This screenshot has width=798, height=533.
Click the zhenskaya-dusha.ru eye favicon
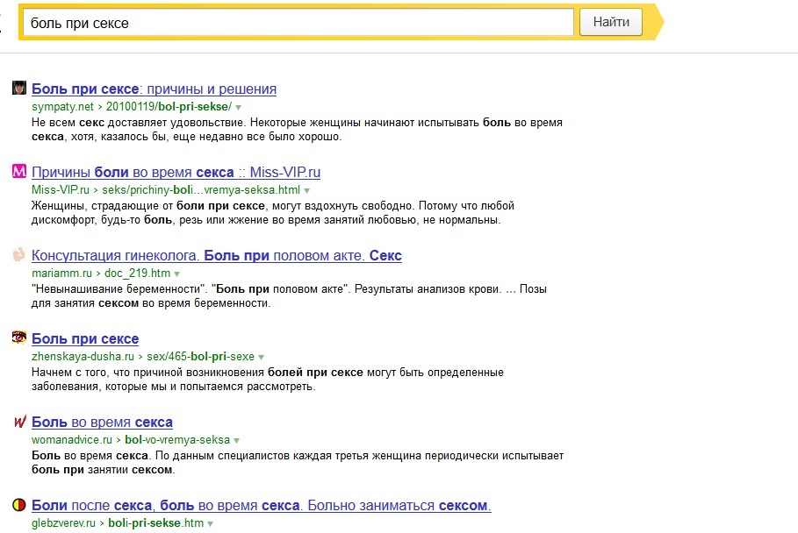click(x=18, y=338)
